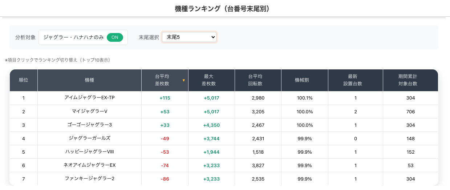Click the 機種 column header
The height and width of the screenshot is (190, 450).
tap(89, 80)
